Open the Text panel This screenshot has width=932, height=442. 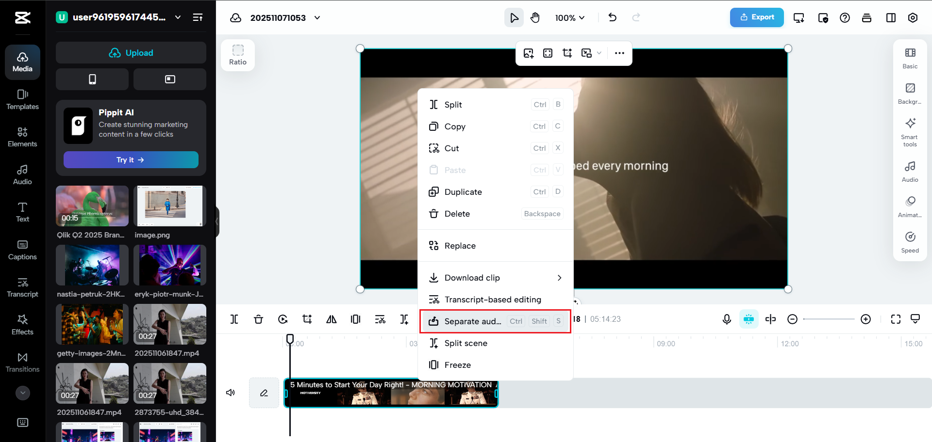tap(22, 212)
